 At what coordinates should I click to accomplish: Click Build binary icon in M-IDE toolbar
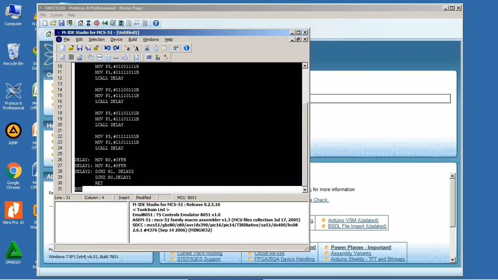click(149, 57)
